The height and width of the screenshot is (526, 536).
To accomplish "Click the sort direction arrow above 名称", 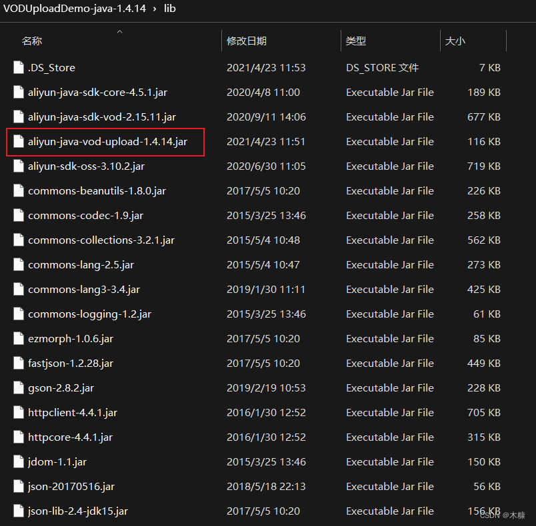I will [119, 30].
